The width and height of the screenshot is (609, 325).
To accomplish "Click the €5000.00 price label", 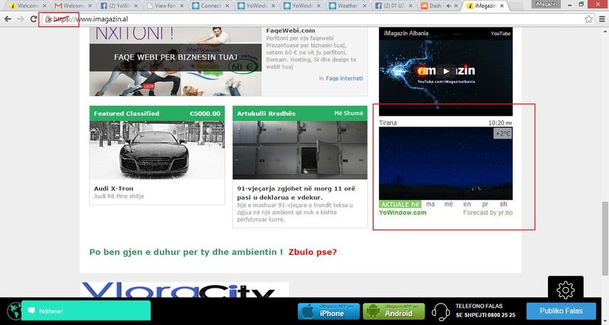I will [x=205, y=113].
